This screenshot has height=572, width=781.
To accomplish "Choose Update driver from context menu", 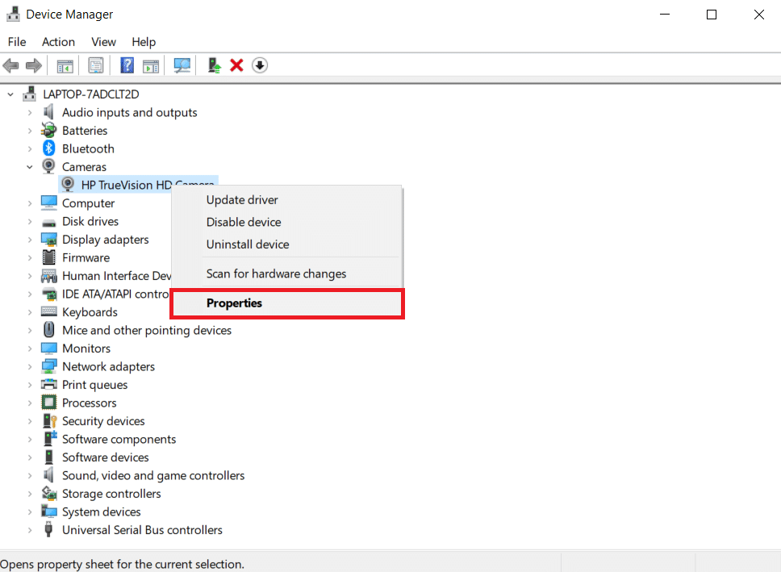I will (287, 200).
